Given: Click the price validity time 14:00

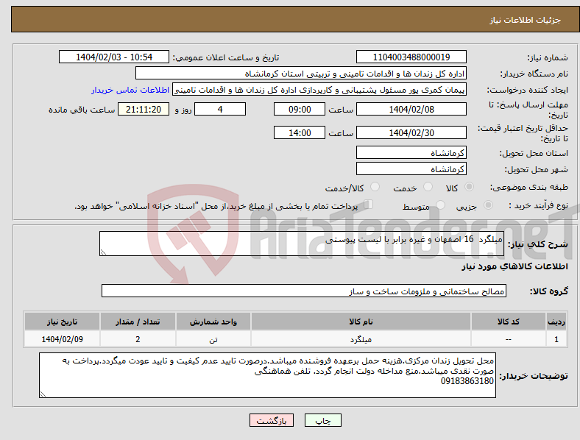Looking at the screenshot, I should coord(300,132).
